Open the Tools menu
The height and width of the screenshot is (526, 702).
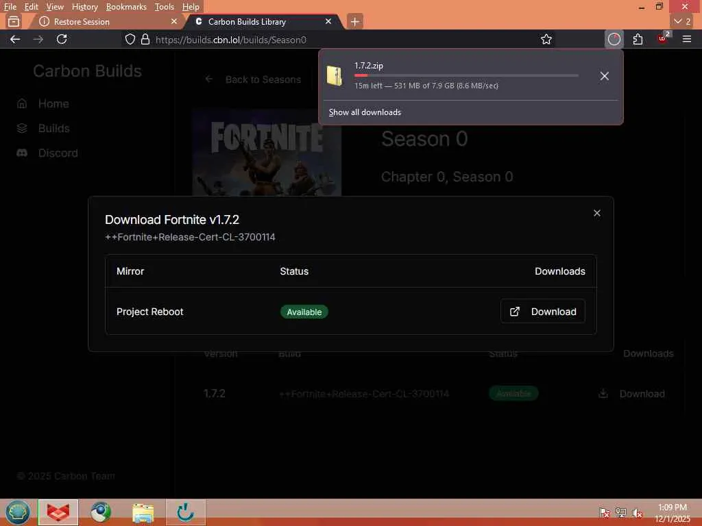(x=165, y=7)
